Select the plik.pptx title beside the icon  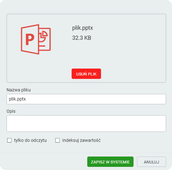(83, 28)
